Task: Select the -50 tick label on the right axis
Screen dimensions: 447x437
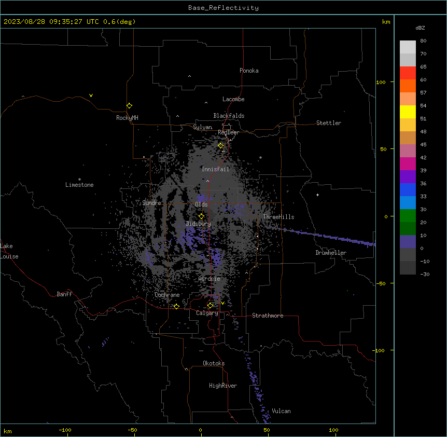Action: pos(381,283)
